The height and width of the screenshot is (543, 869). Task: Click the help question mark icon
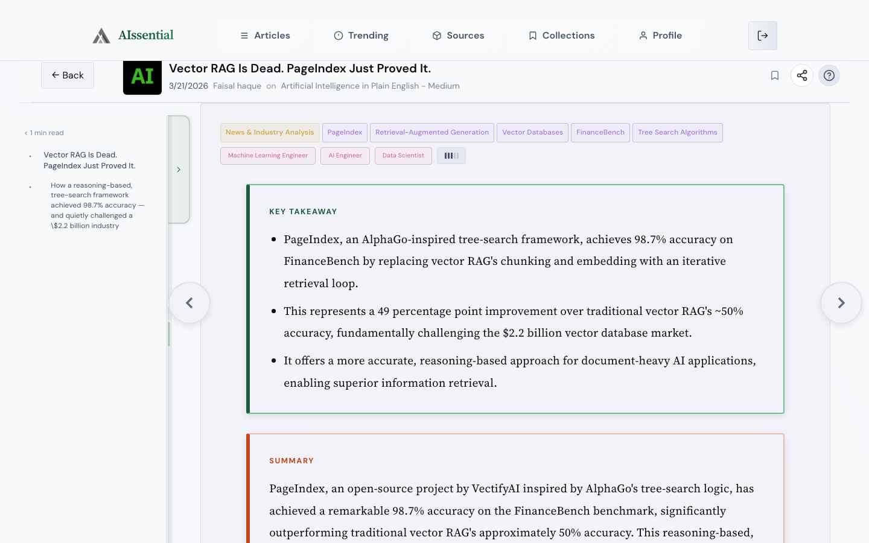(829, 75)
